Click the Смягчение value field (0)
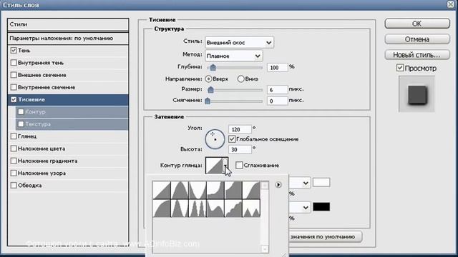The height and width of the screenshot is (257, 458). 277,101
